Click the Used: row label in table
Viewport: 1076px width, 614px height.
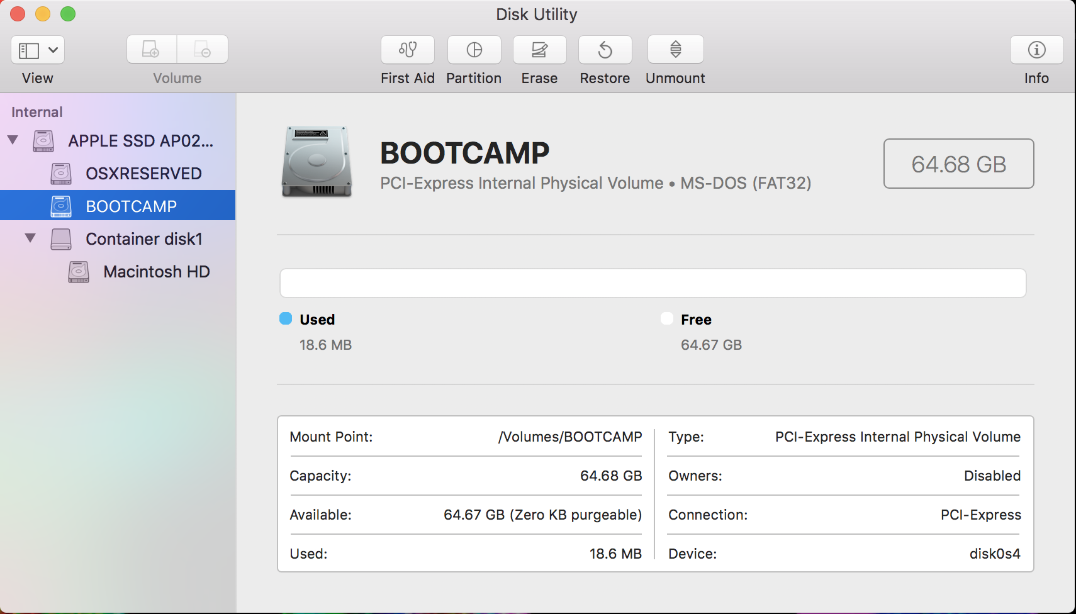(x=308, y=554)
